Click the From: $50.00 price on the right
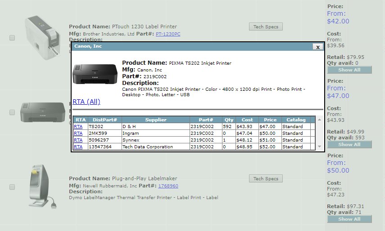The image size is (385, 231). click(338, 167)
